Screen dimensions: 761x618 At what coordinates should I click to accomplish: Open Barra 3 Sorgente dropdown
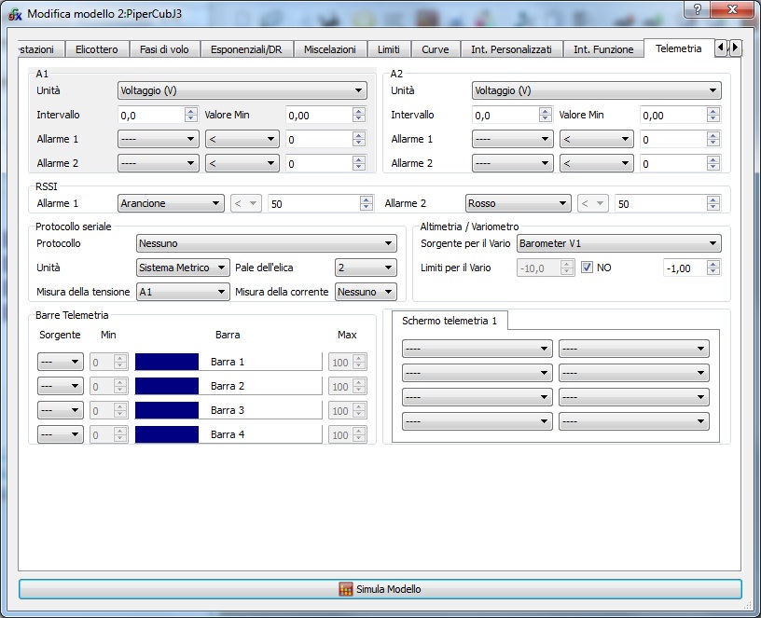61,410
